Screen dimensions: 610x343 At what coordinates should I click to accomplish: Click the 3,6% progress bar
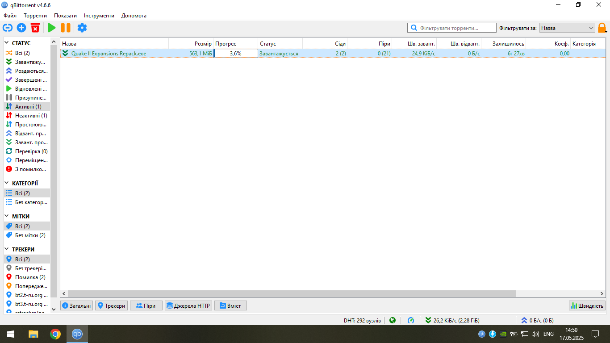pyautogui.click(x=236, y=53)
